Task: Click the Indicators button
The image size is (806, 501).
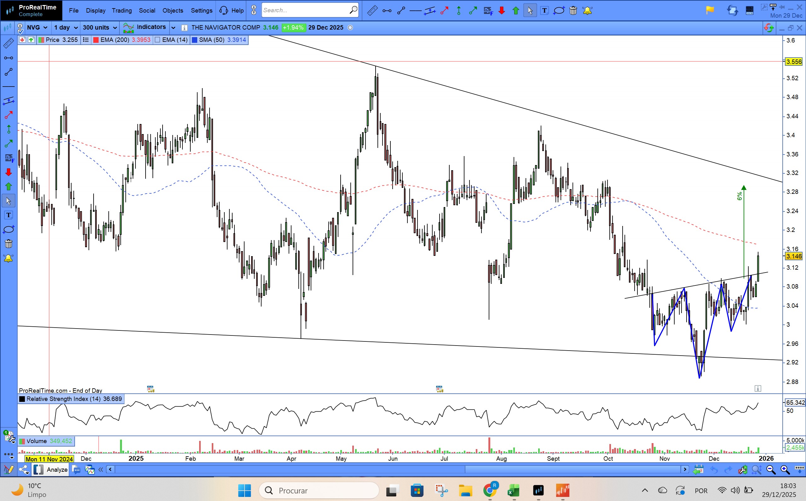Action: point(145,27)
